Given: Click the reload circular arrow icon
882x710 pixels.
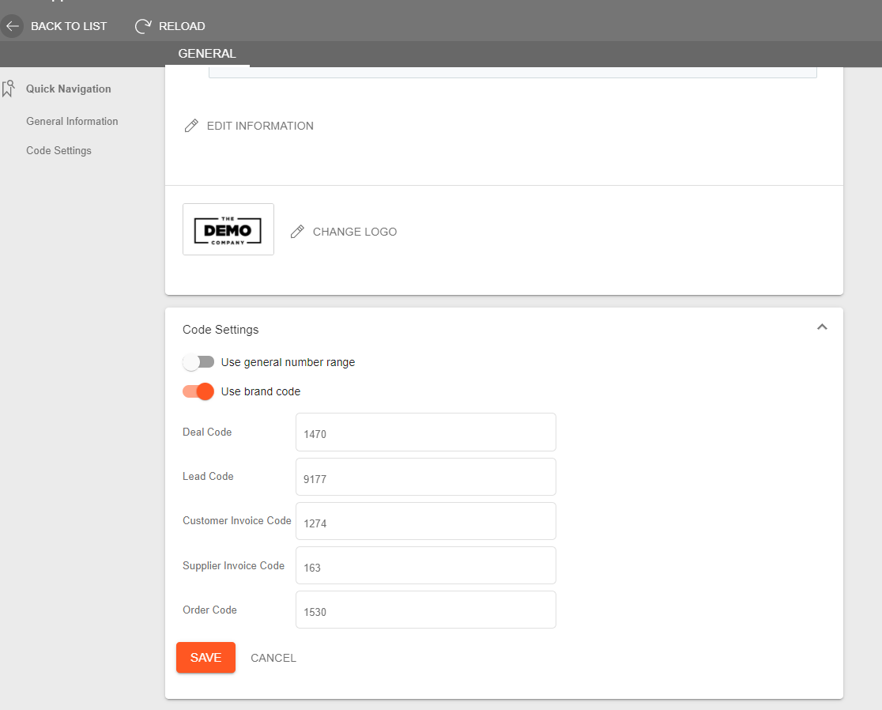Looking at the screenshot, I should [x=143, y=26].
